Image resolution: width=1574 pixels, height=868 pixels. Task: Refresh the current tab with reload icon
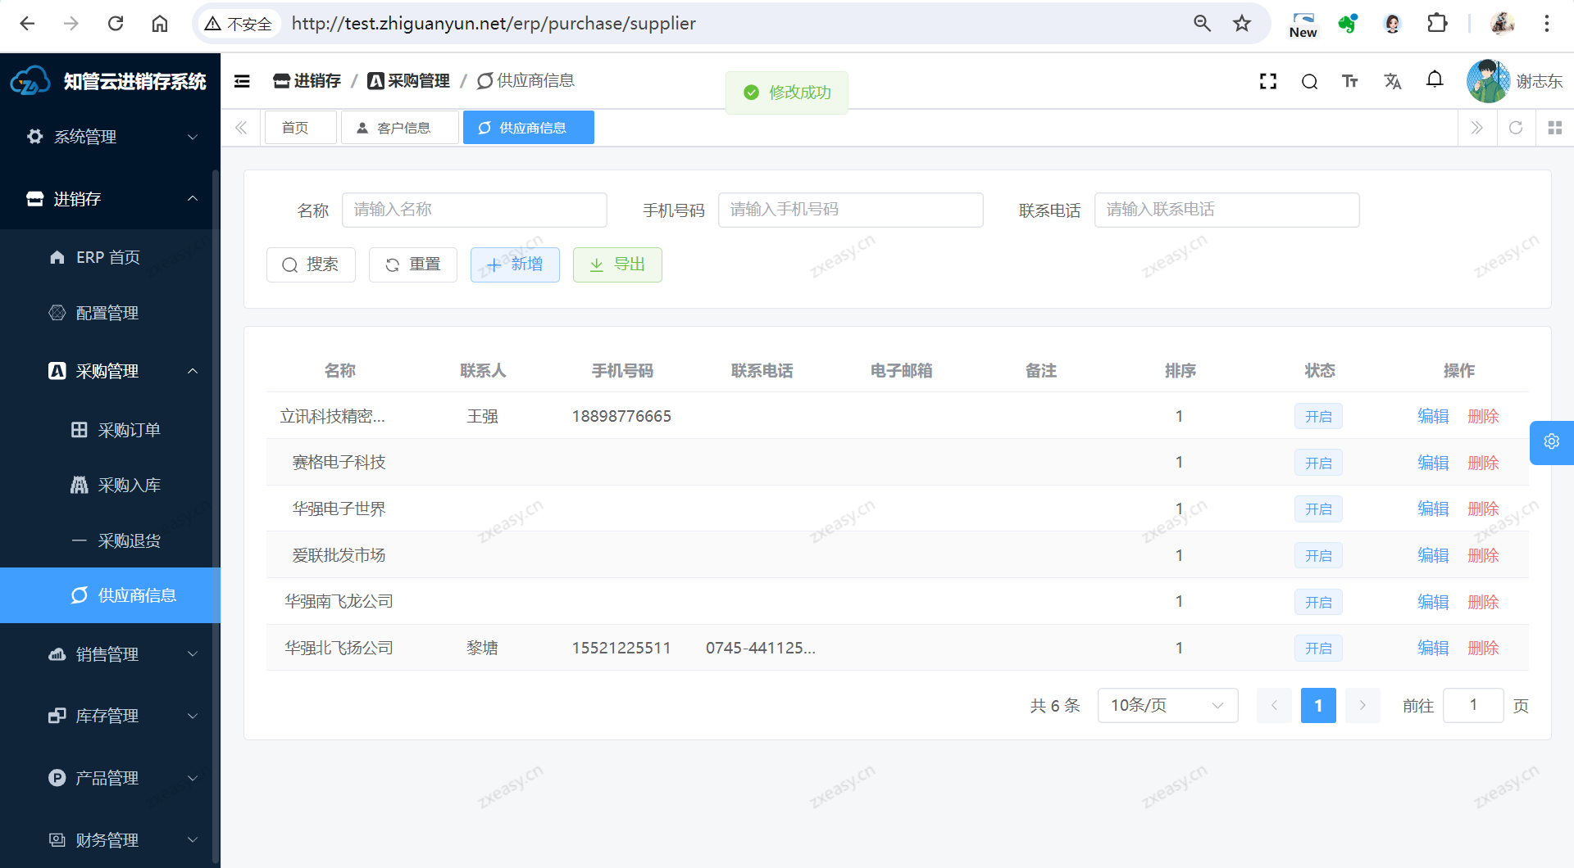(x=1516, y=128)
